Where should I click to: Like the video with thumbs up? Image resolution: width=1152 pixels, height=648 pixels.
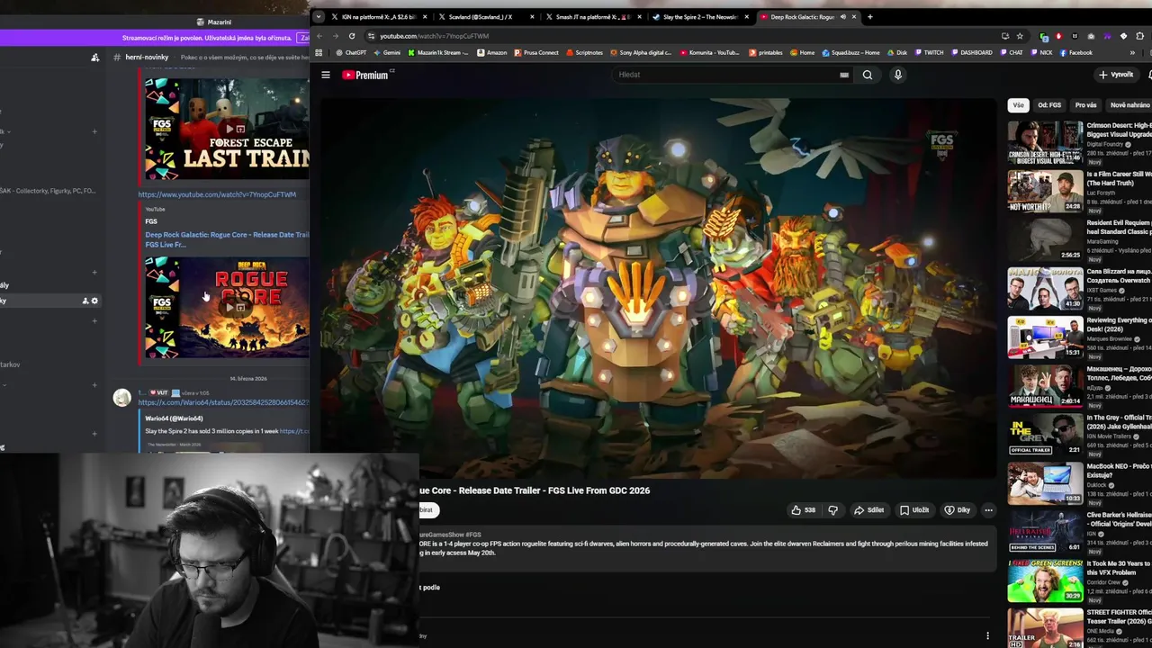[804, 509]
